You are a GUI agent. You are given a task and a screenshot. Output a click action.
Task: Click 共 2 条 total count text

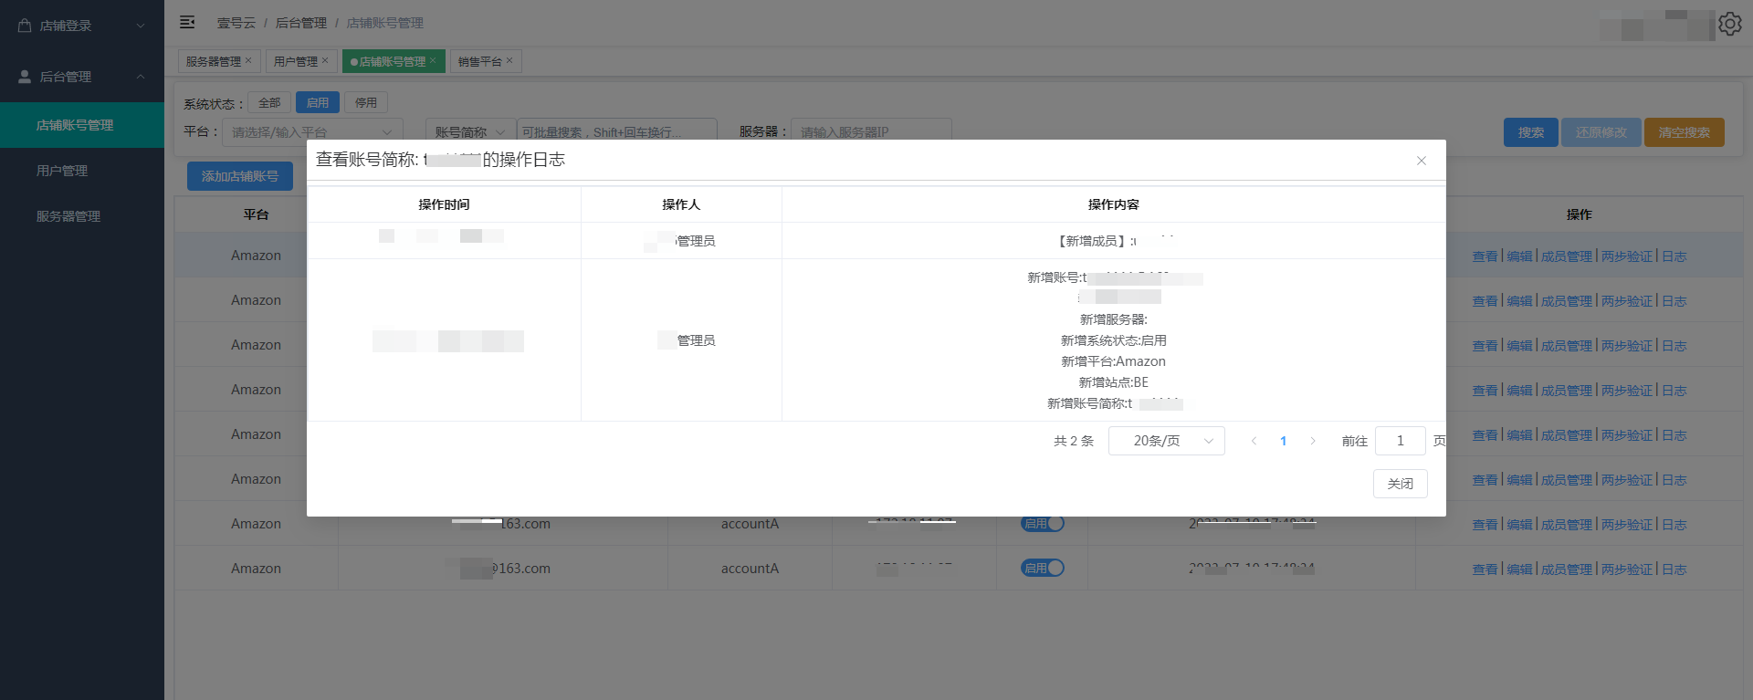coord(1074,441)
